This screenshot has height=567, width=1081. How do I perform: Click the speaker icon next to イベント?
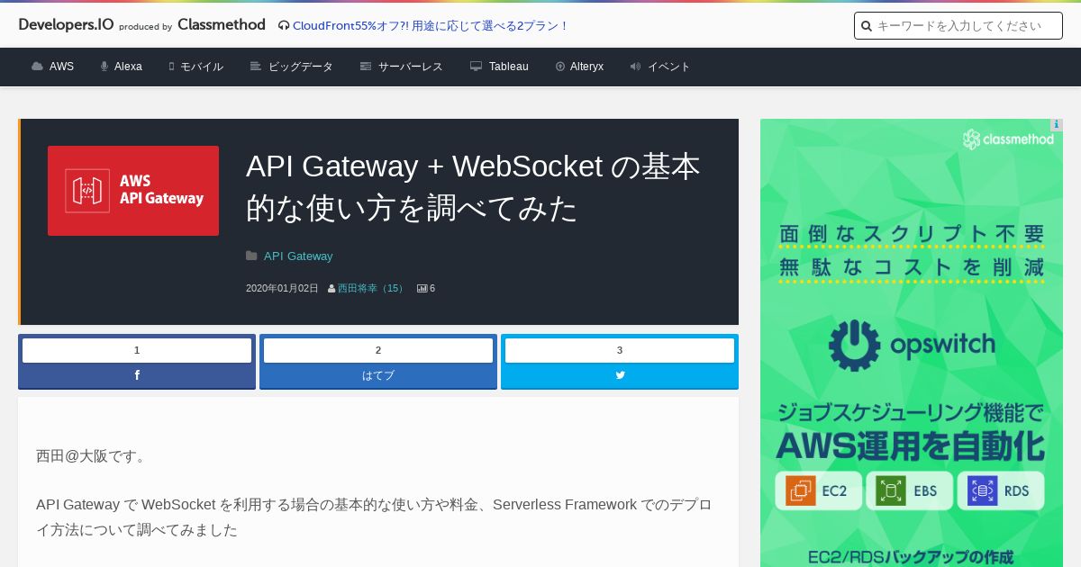tap(635, 67)
